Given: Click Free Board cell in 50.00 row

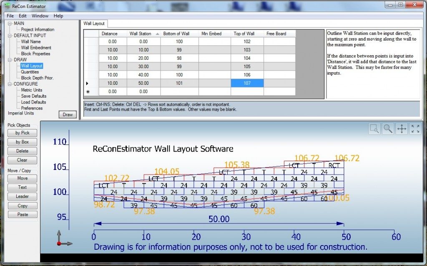Looking at the screenshot, I should [279, 83].
